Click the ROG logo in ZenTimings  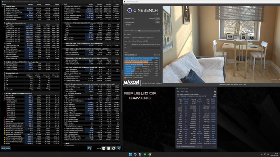(x=215, y=95)
